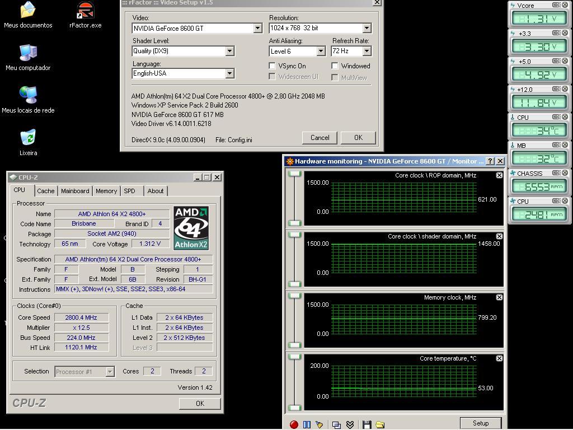Remove the Vcore sensor panel
This screenshot has width=573, height=430.
[x=565, y=5]
